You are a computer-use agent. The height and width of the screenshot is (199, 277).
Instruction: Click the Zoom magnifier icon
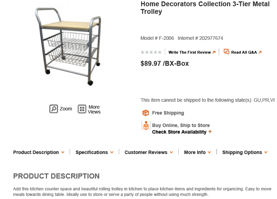point(54,109)
